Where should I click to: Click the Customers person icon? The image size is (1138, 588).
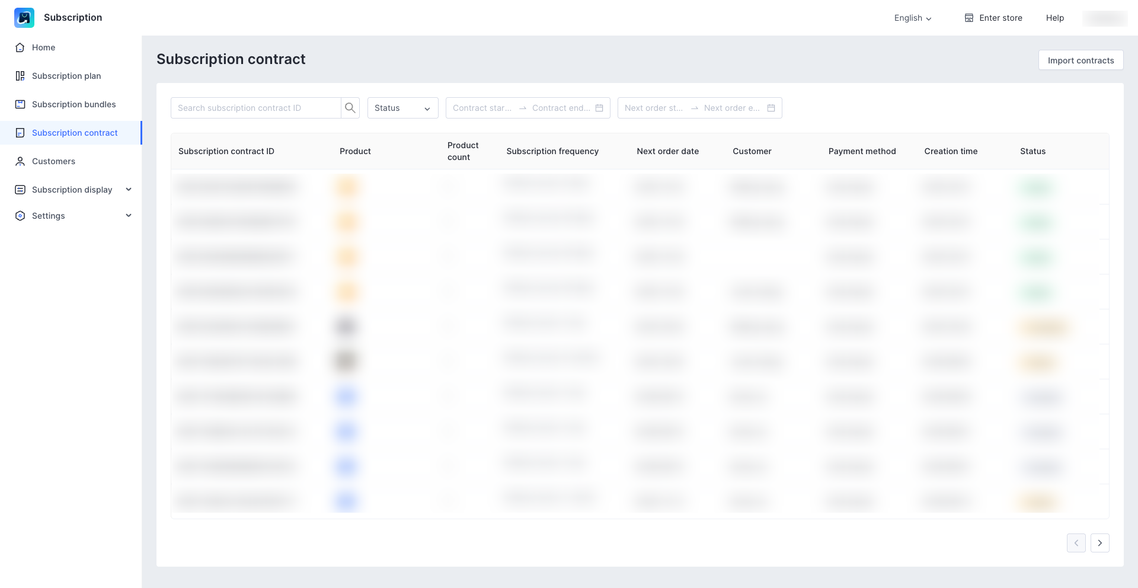coord(20,161)
